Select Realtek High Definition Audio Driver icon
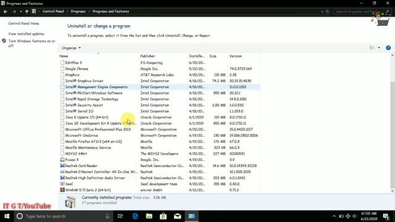The height and width of the screenshot is (222, 395). point(62,178)
